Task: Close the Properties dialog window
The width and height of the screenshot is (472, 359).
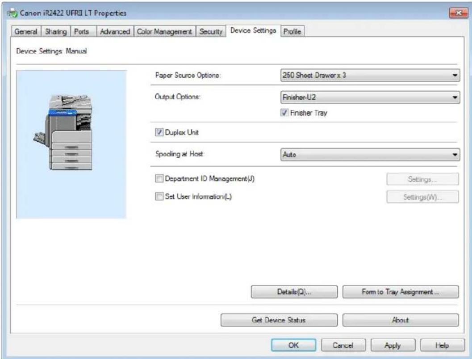Action: pos(459,13)
